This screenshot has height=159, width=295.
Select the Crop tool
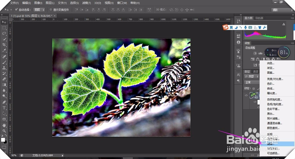(4, 45)
